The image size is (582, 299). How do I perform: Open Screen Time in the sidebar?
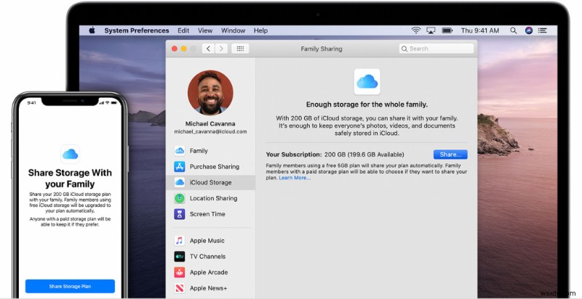[207, 214]
